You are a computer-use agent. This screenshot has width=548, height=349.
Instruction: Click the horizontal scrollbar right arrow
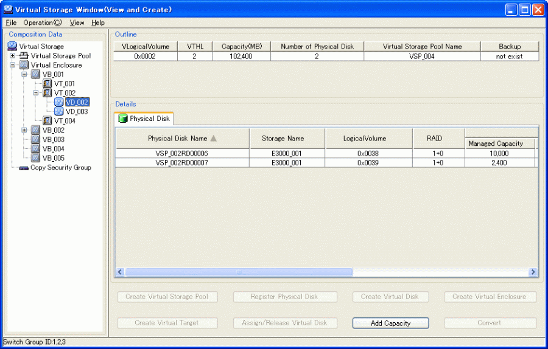[x=533, y=272]
